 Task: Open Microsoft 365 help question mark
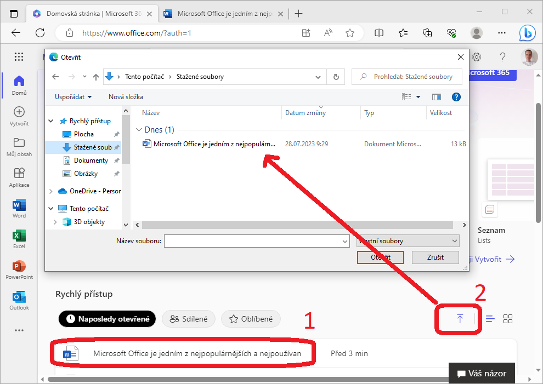[502, 57]
